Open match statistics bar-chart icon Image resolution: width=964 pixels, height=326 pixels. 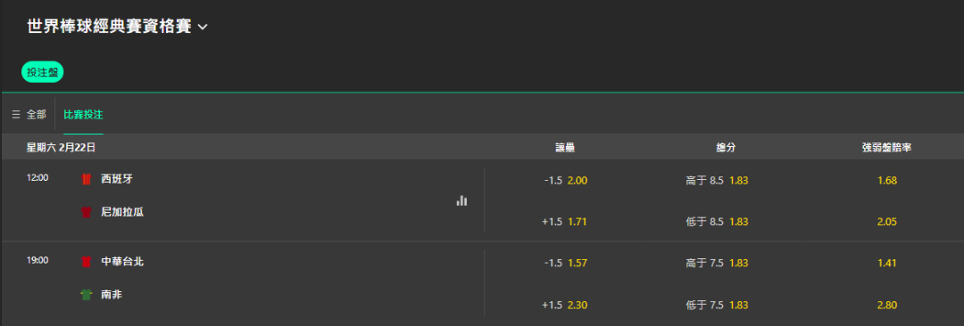(461, 200)
